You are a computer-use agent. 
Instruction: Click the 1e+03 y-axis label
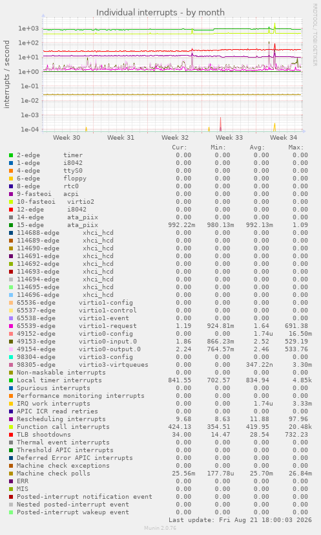click(29, 28)
